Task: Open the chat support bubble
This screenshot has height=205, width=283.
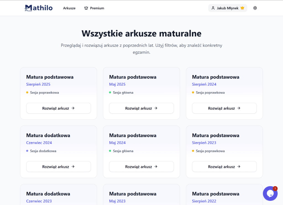Action: tap(270, 193)
